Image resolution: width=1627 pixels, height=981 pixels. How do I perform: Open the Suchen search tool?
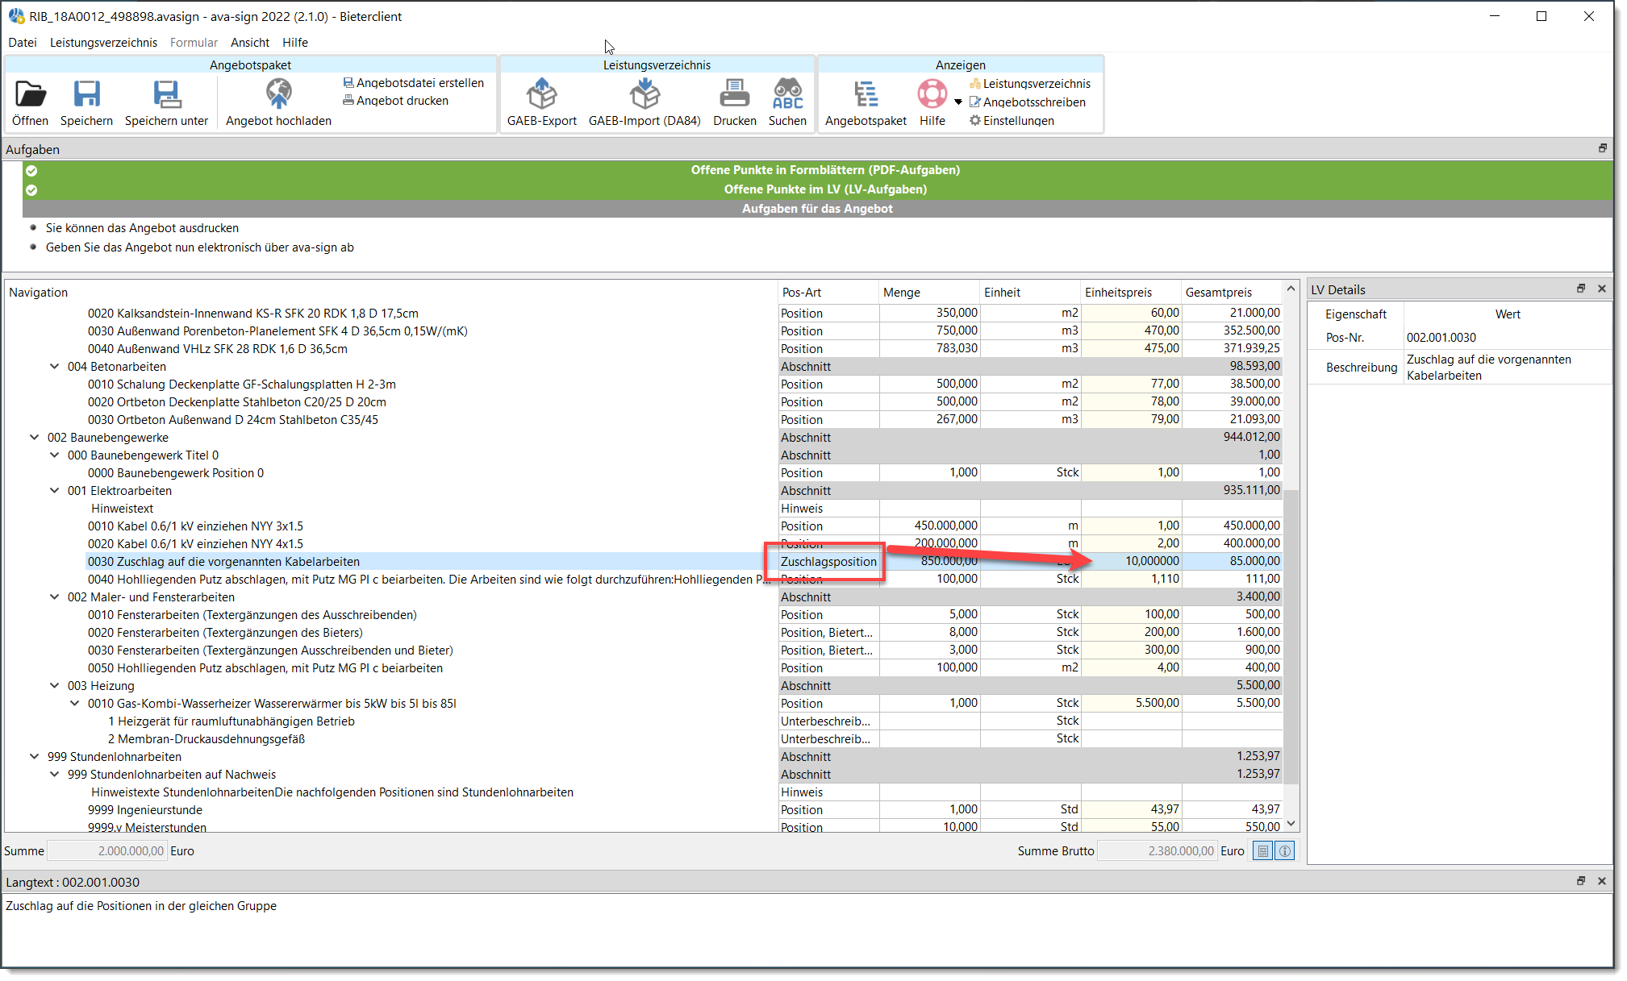click(787, 103)
